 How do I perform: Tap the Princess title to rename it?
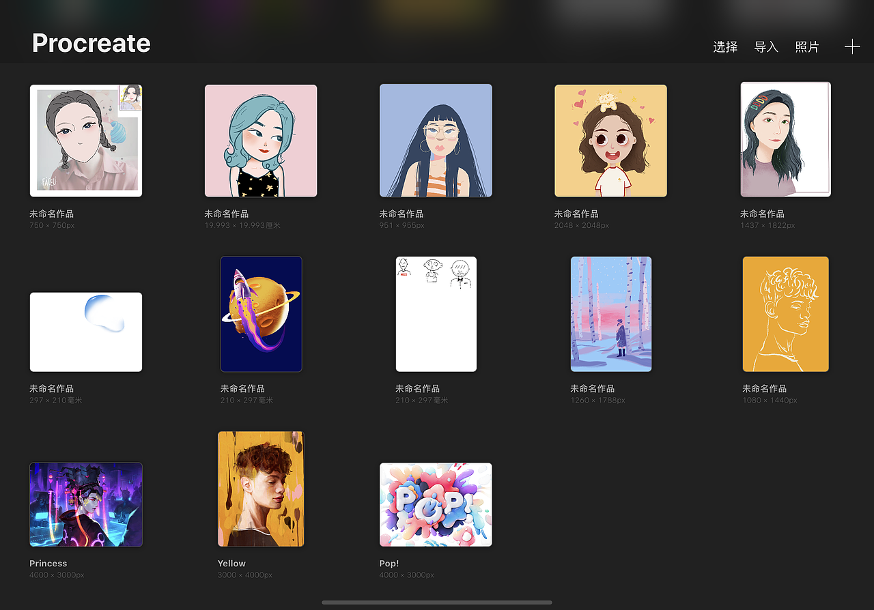48,563
